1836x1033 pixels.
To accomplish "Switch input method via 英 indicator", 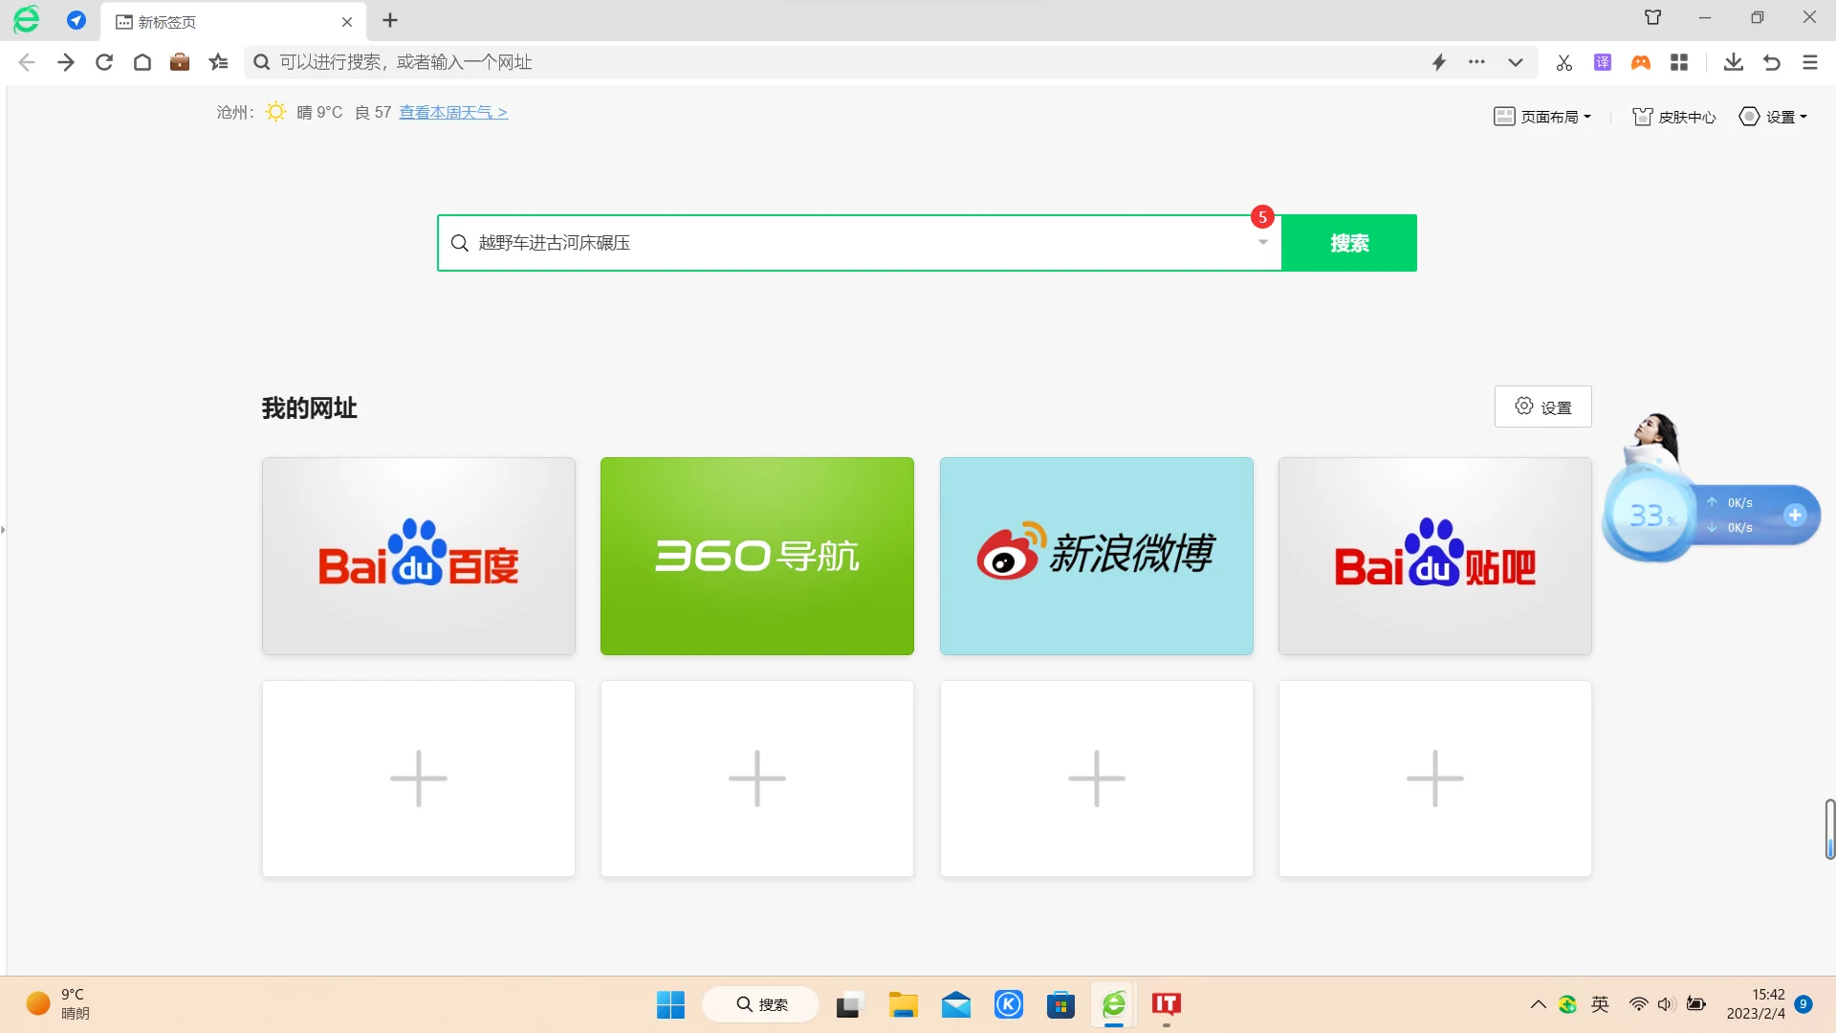I will click(1601, 1004).
